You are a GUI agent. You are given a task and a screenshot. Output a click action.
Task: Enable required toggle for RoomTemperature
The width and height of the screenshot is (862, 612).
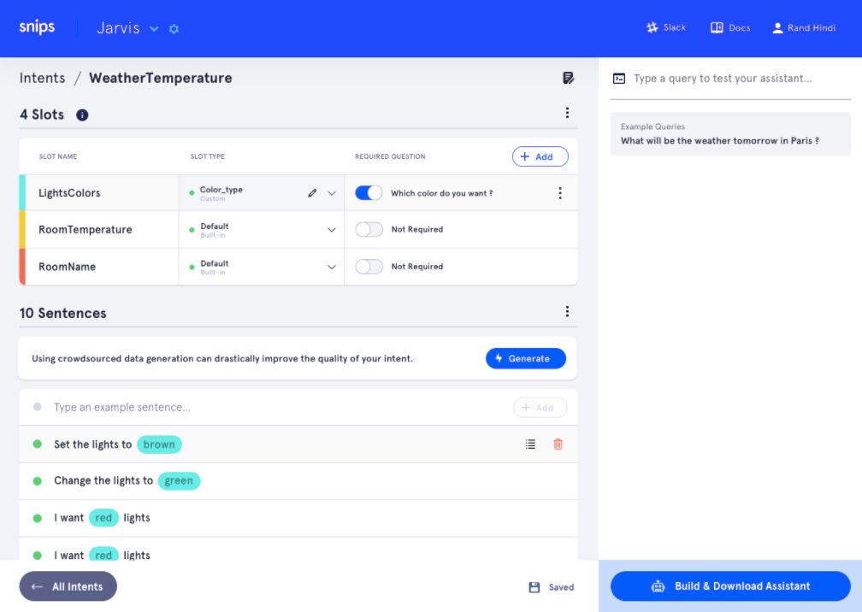[x=369, y=229]
